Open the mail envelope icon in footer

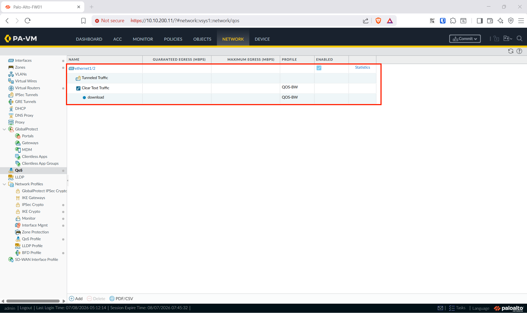coord(440,308)
